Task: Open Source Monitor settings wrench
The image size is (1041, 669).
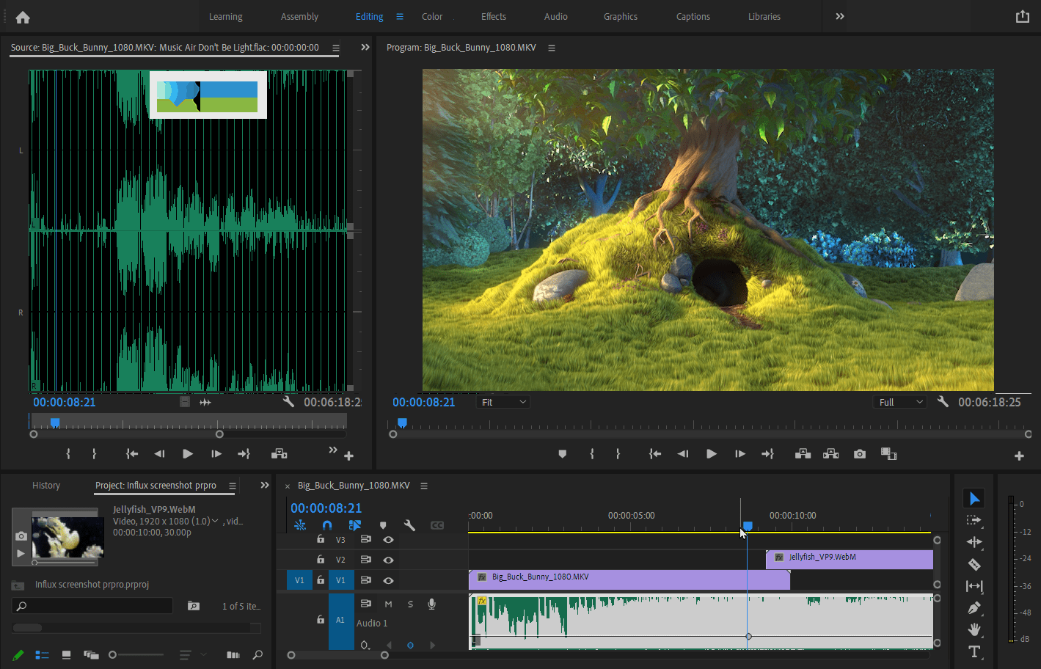Action: [x=288, y=402]
